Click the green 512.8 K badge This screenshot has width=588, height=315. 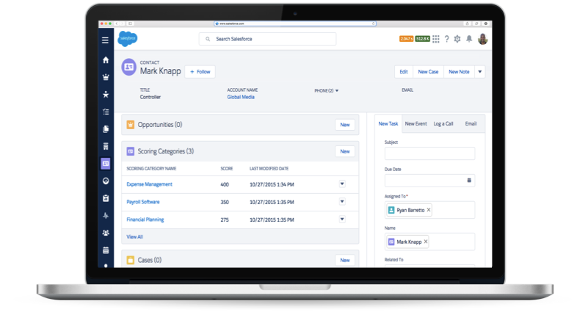click(x=423, y=39)
